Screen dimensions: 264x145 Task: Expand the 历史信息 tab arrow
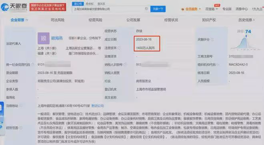click(254, 20)
